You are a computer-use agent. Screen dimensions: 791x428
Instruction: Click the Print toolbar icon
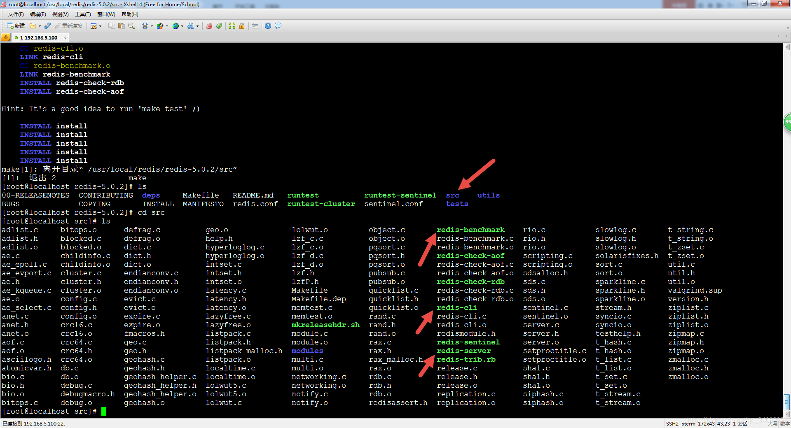click(x=145, y=26)
